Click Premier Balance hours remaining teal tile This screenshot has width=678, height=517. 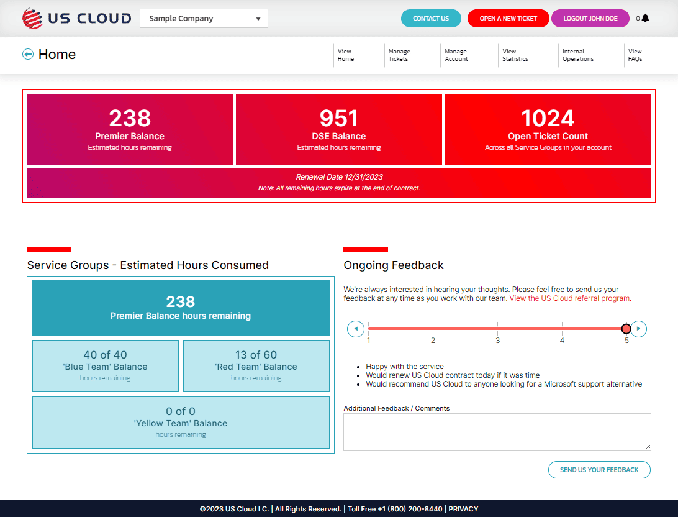point(181,308)
